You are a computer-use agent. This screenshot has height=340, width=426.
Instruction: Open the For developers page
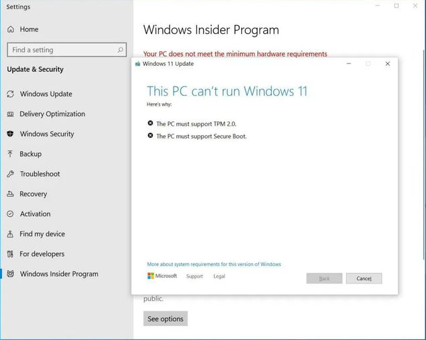42,254
